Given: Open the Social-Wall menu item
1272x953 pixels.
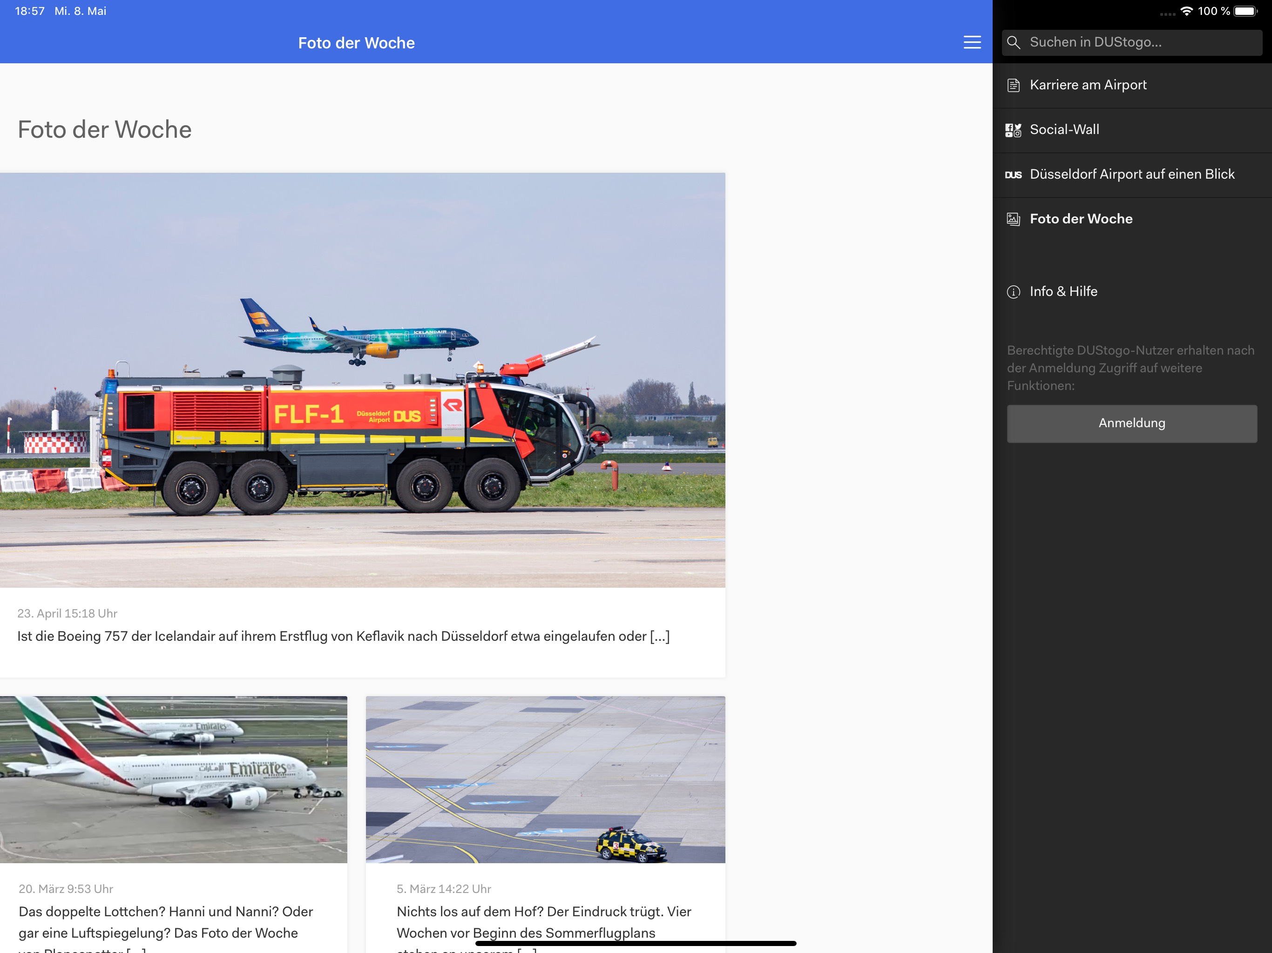Looking at the screenshot, I should pyautogui.click(x=1132, y=130).
